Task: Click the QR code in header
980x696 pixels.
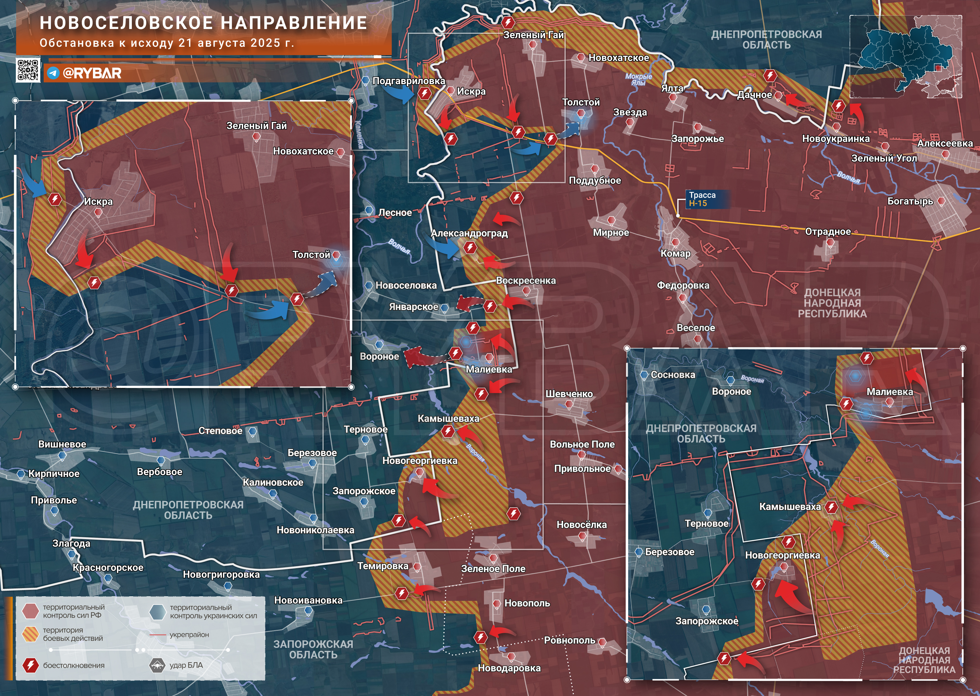Action: 28,70
